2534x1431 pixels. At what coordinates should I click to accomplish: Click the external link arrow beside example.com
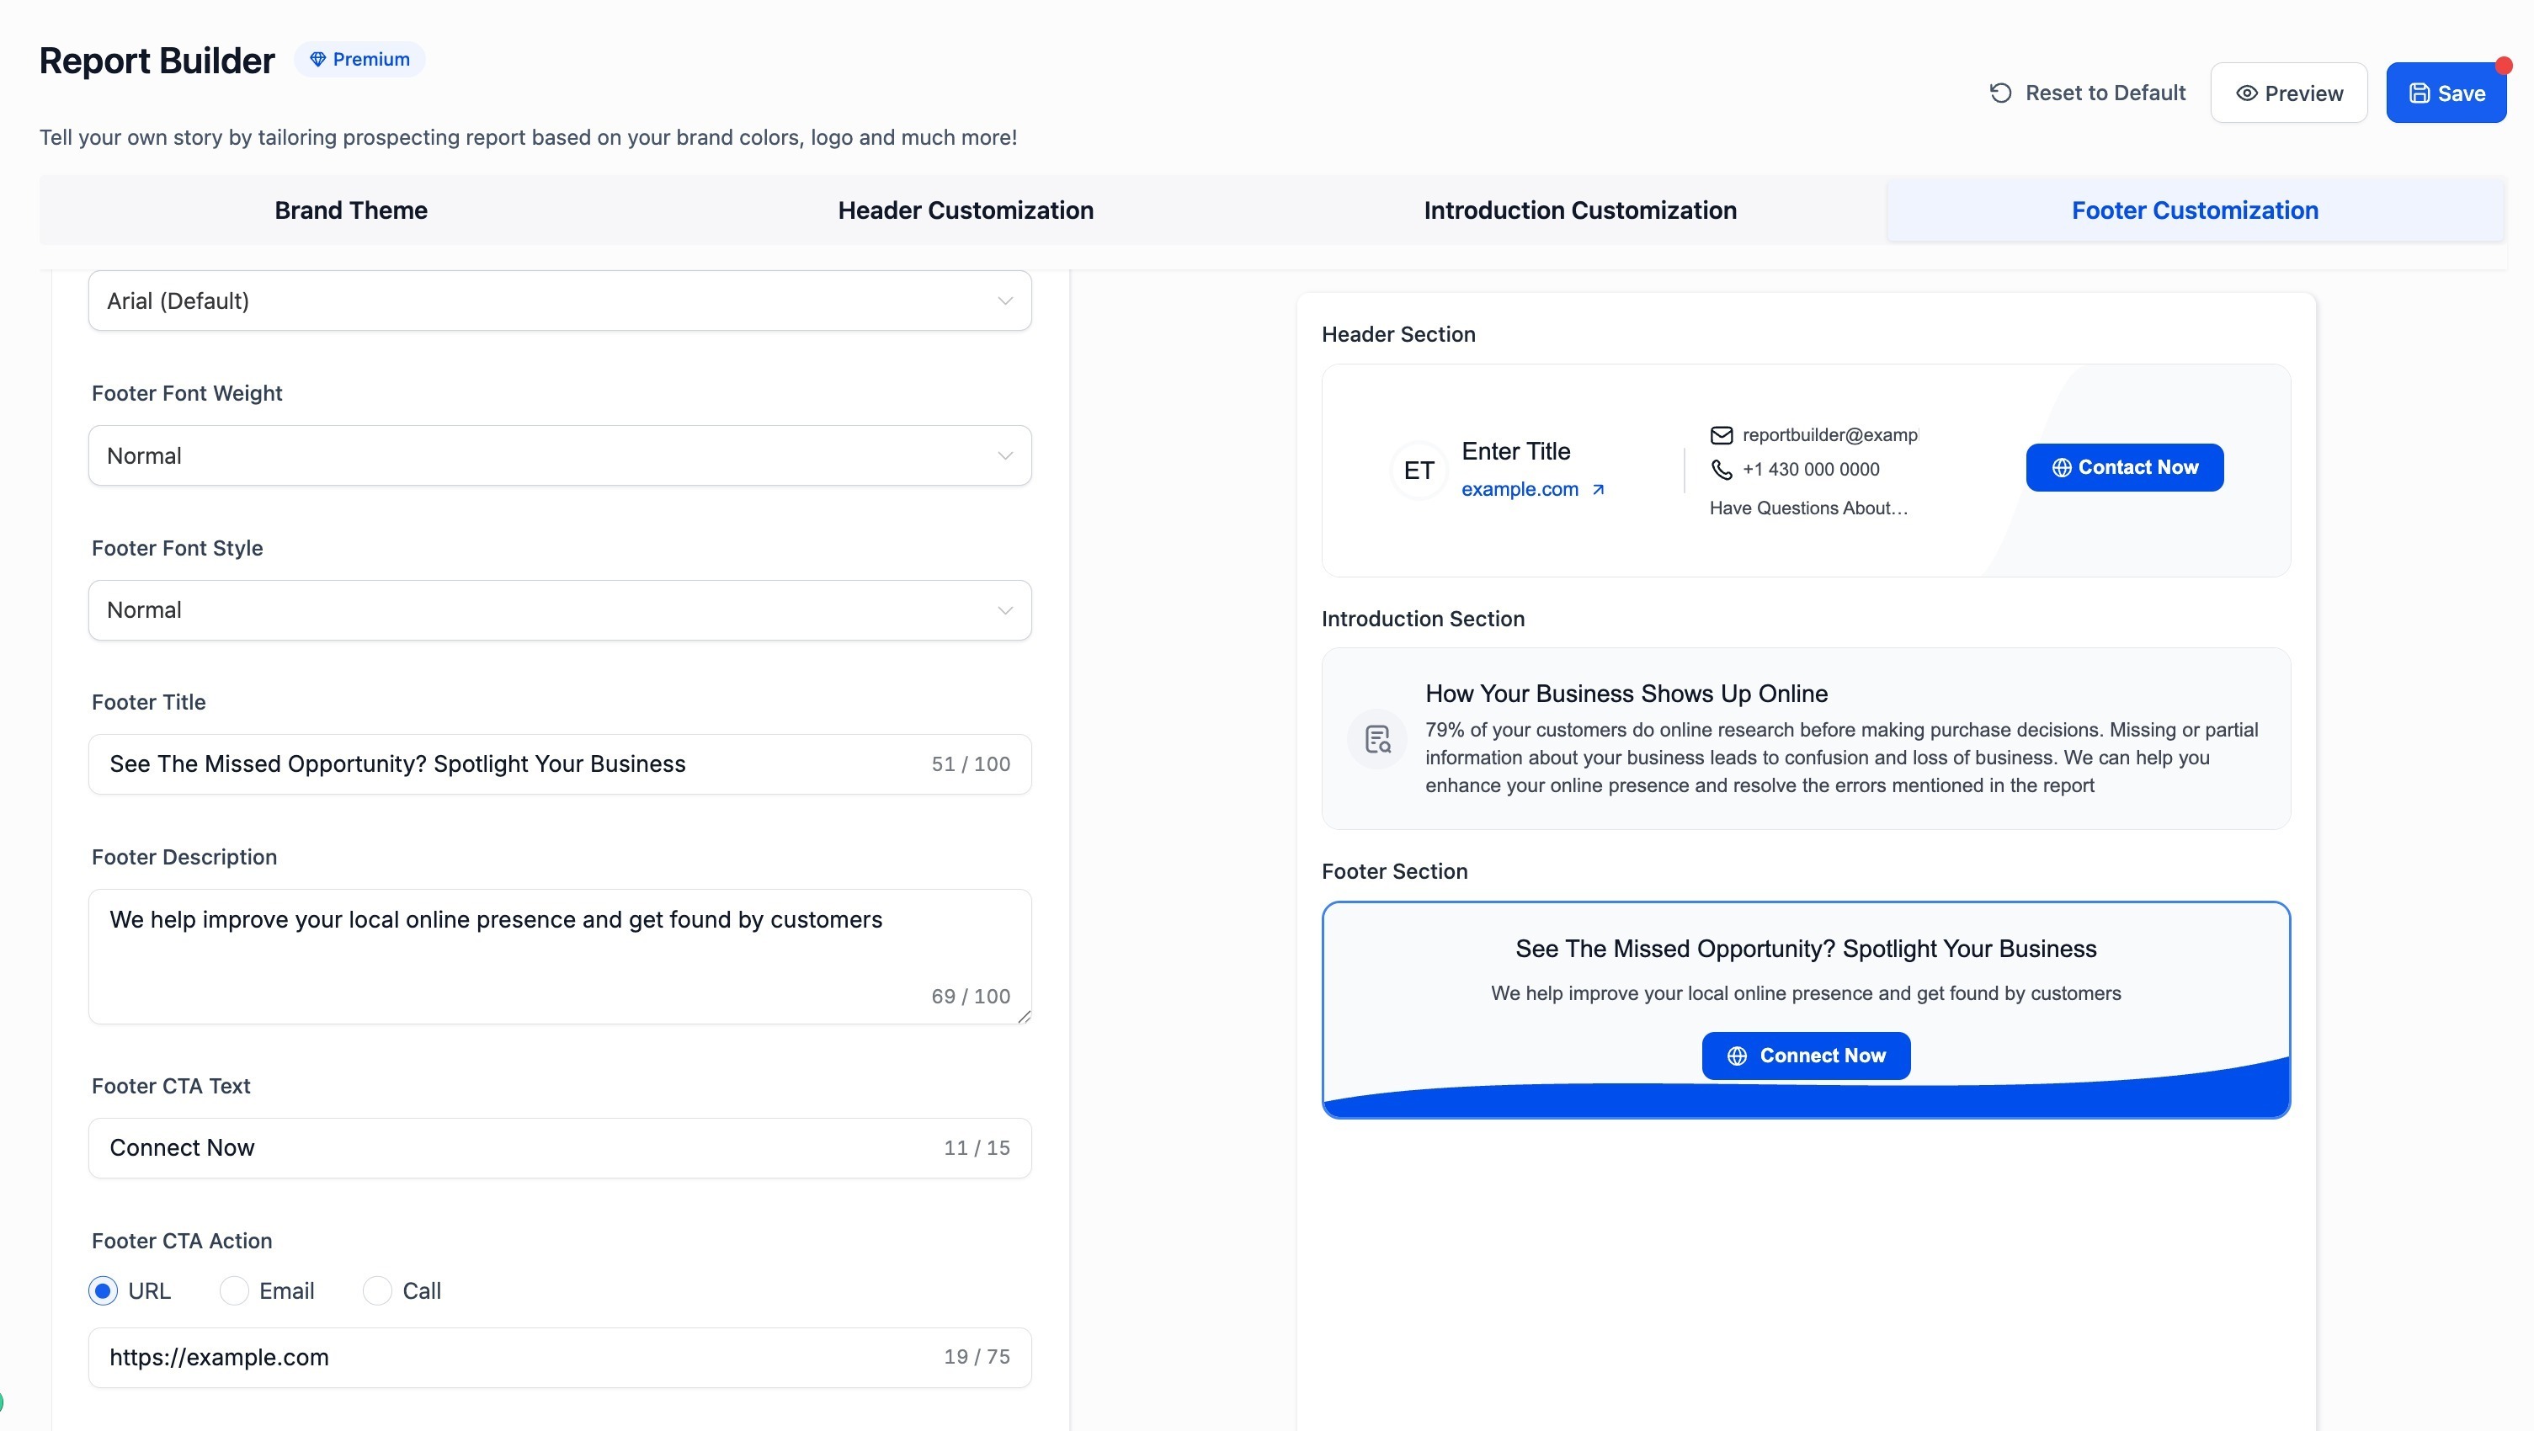(x=1598, y=490)
